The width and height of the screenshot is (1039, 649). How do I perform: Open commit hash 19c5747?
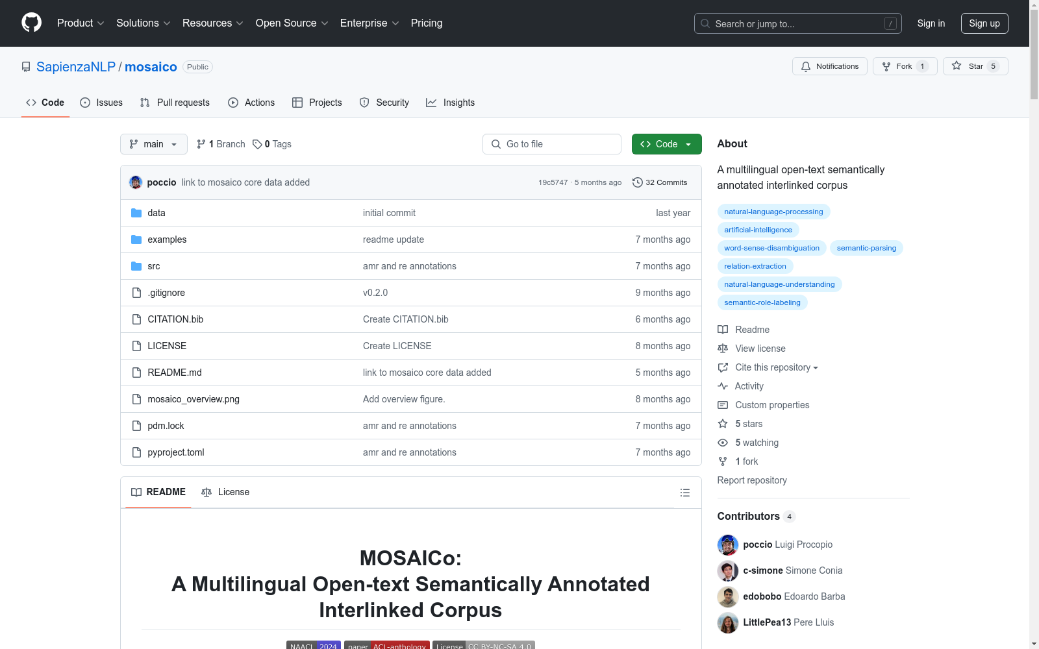point(553,182)
